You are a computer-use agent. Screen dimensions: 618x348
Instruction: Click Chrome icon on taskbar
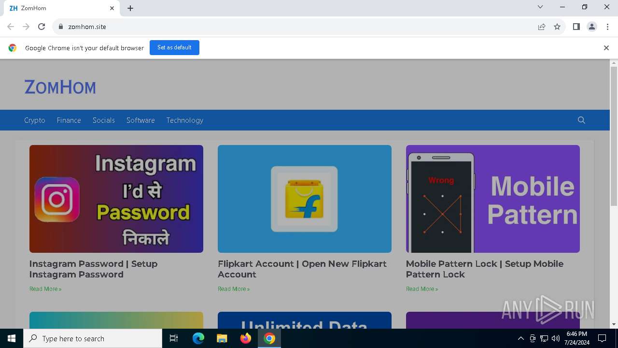coord(269,338)
